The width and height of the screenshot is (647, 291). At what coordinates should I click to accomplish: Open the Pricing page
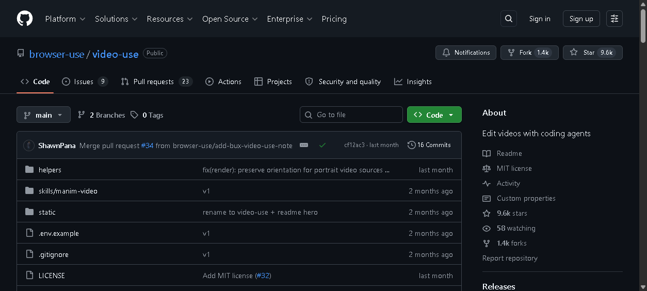(334, 19)
